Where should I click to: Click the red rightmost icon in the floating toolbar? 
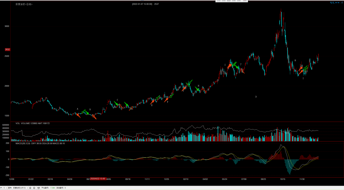point(244,1)
